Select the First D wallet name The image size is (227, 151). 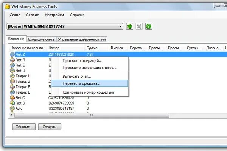point(20,103)
